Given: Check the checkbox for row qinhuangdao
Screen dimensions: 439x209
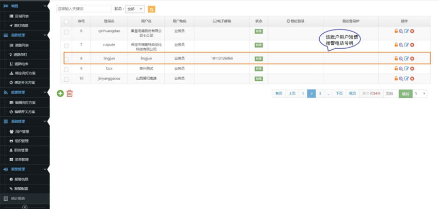Looking at the screenshot, I should pos(66,32).
